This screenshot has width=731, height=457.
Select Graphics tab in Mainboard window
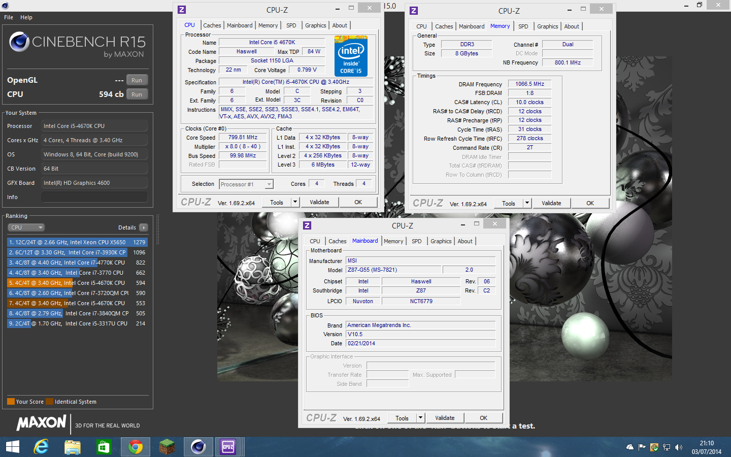tap(441, 241)
